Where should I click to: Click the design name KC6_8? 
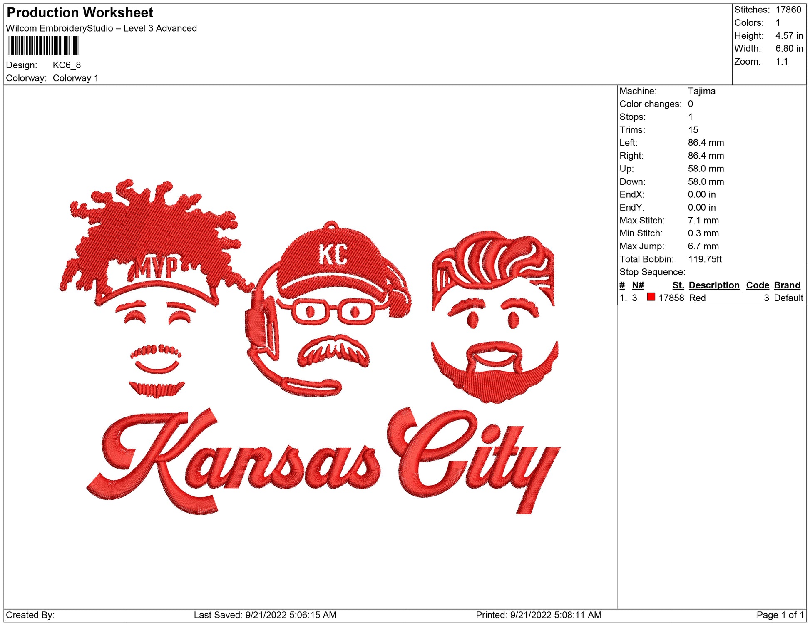point(67,65)
